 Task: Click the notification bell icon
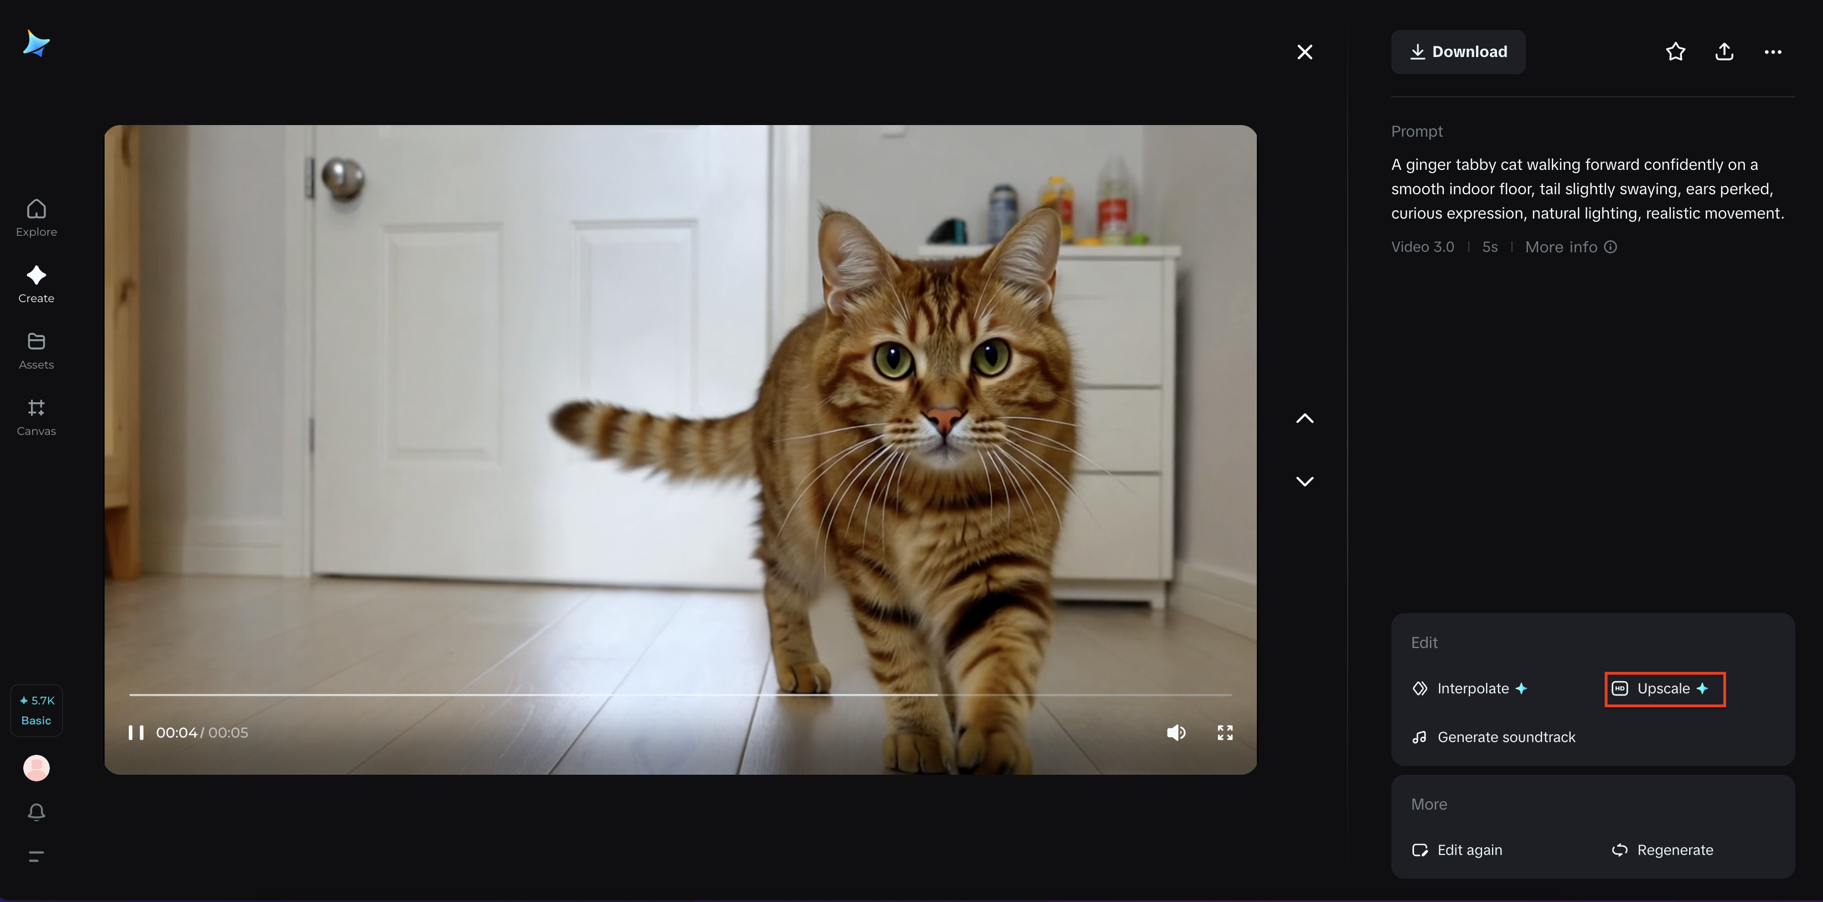(36, 811)
